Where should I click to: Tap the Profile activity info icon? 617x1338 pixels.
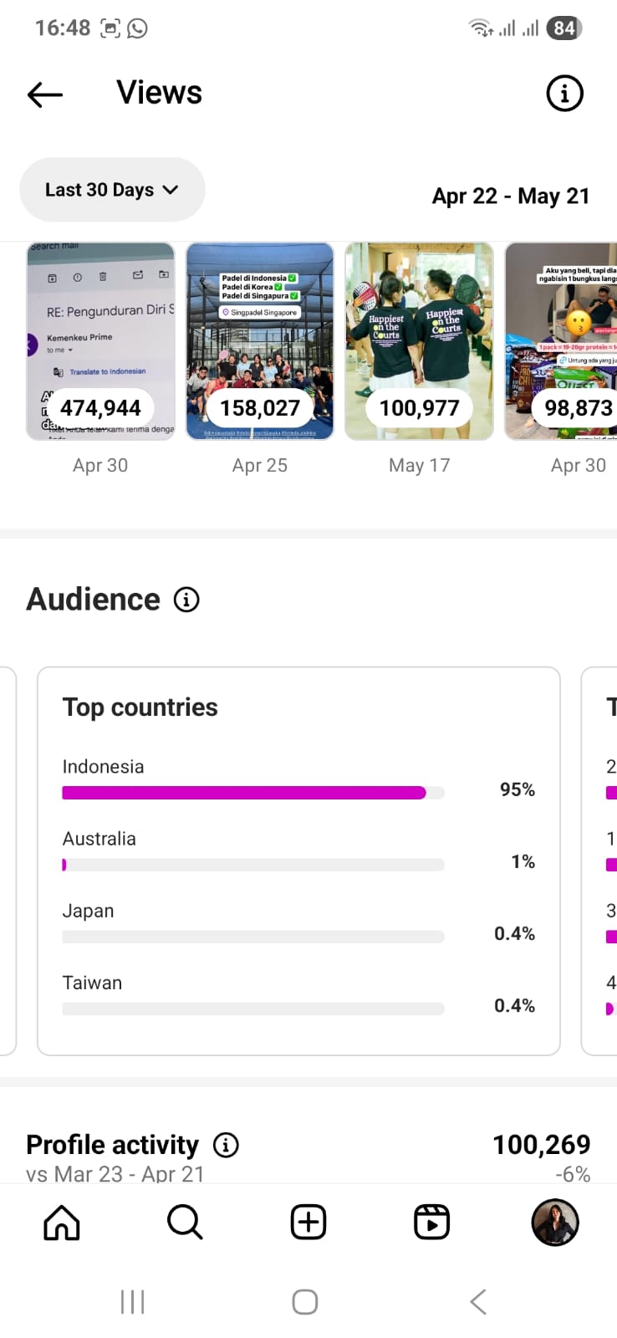226,1145
